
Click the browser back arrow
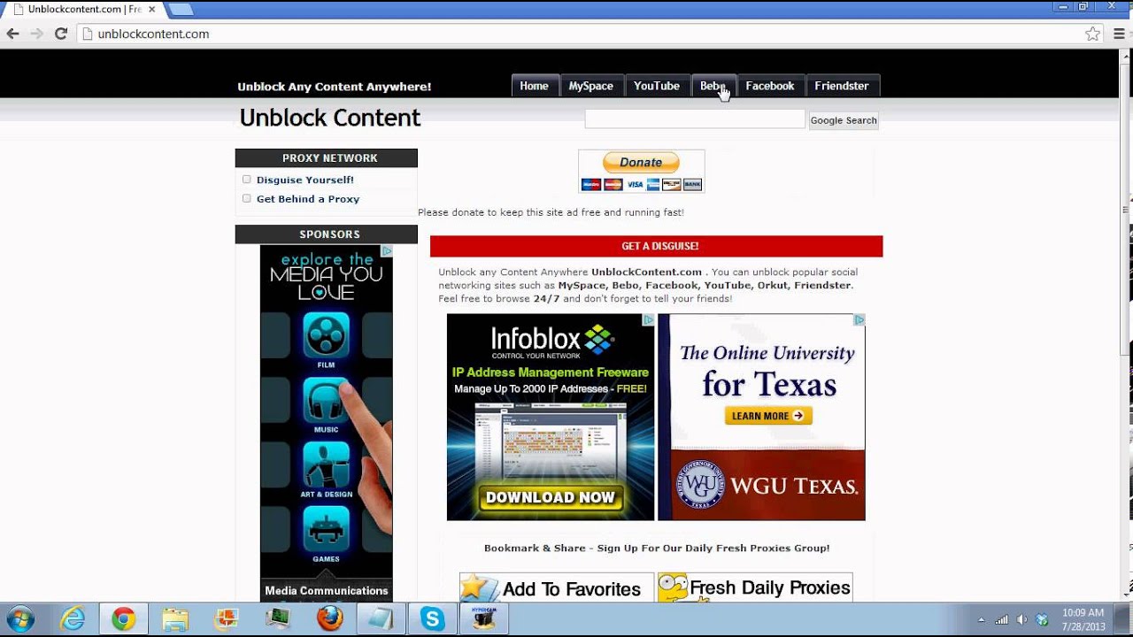[12, 34]
